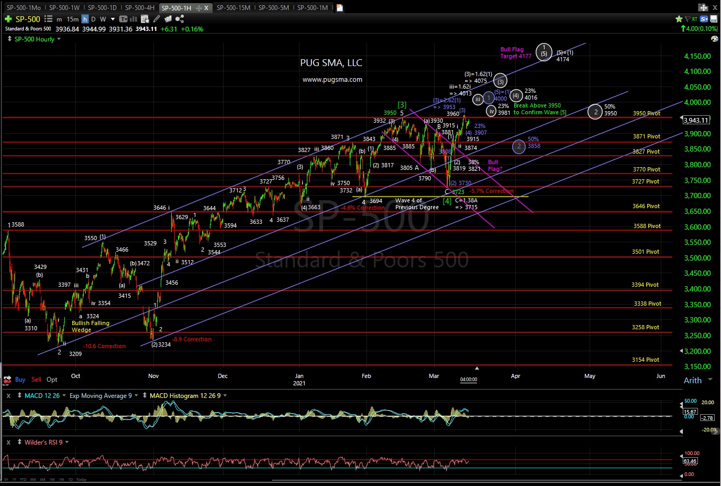The image size is (721, 486).
Task: Click the 63.46 RSI value label
Action: 690,461
